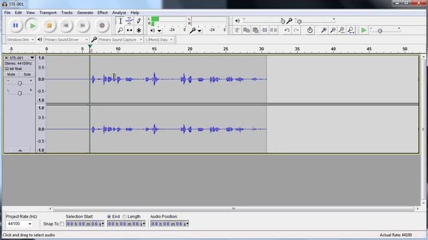
Task: Click the input volume slider knob
Action: click(300, 21)
